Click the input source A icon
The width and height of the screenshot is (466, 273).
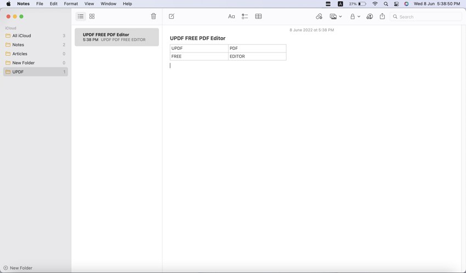coord(340,4)
